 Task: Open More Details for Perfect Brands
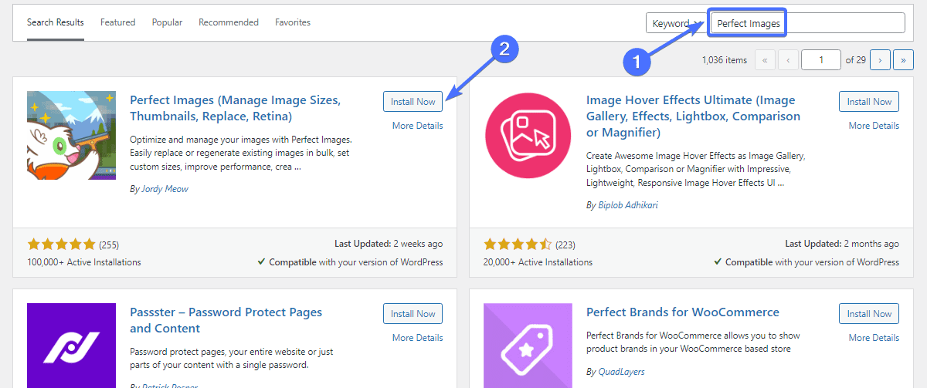(874, 338)
